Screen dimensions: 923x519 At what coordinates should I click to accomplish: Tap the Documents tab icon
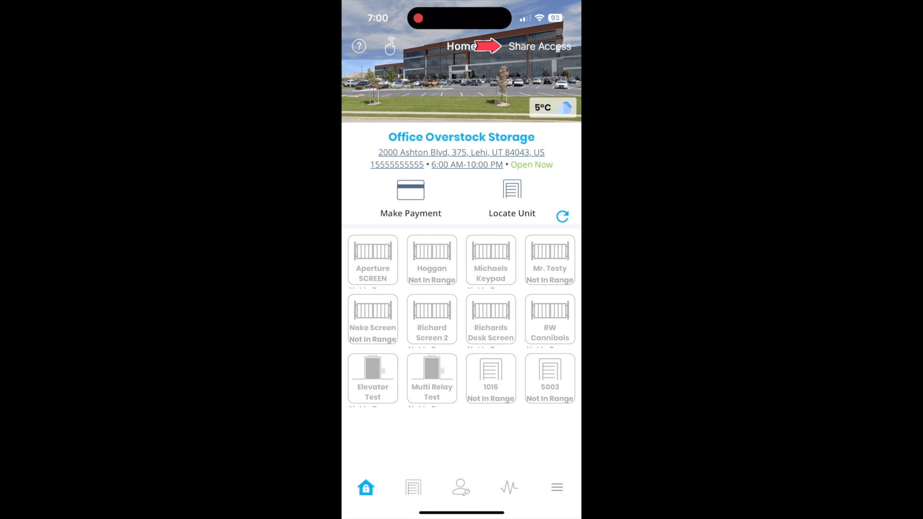(413, 487)
